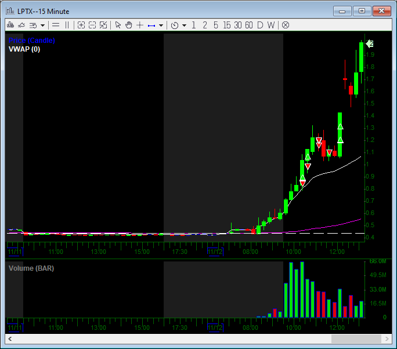Switch to 60 minute interval
Screen dimensions: 397x349
(x=249, y=25)
